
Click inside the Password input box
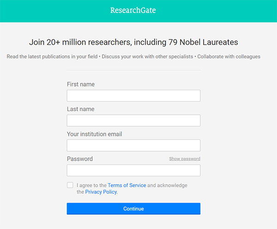click(x=133, y=170)
